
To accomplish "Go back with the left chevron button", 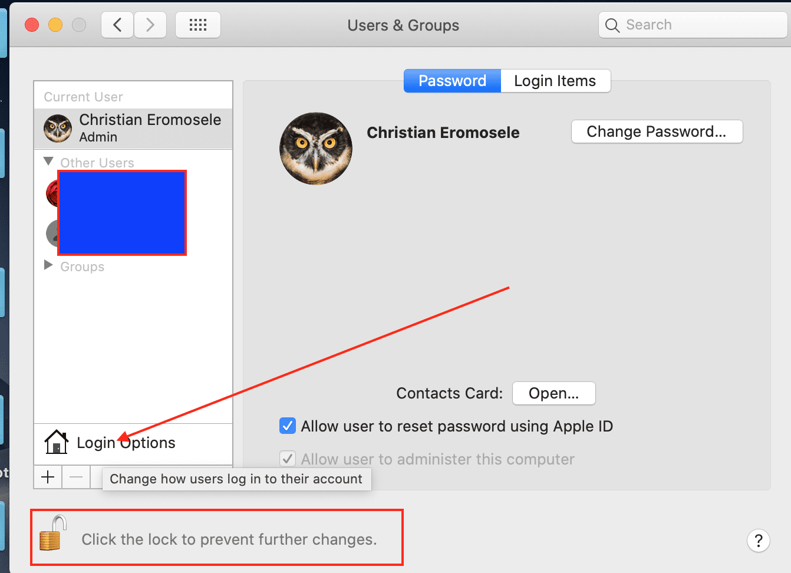I will click(117, 25).
